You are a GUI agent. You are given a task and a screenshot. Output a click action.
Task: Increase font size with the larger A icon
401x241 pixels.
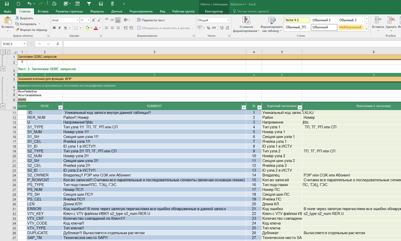click(94, 20)
